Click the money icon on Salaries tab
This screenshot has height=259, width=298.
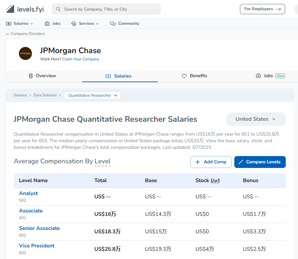108,76
